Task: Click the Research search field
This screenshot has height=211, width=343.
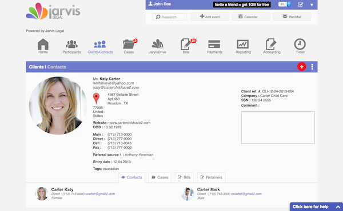Action: (170, 17)
